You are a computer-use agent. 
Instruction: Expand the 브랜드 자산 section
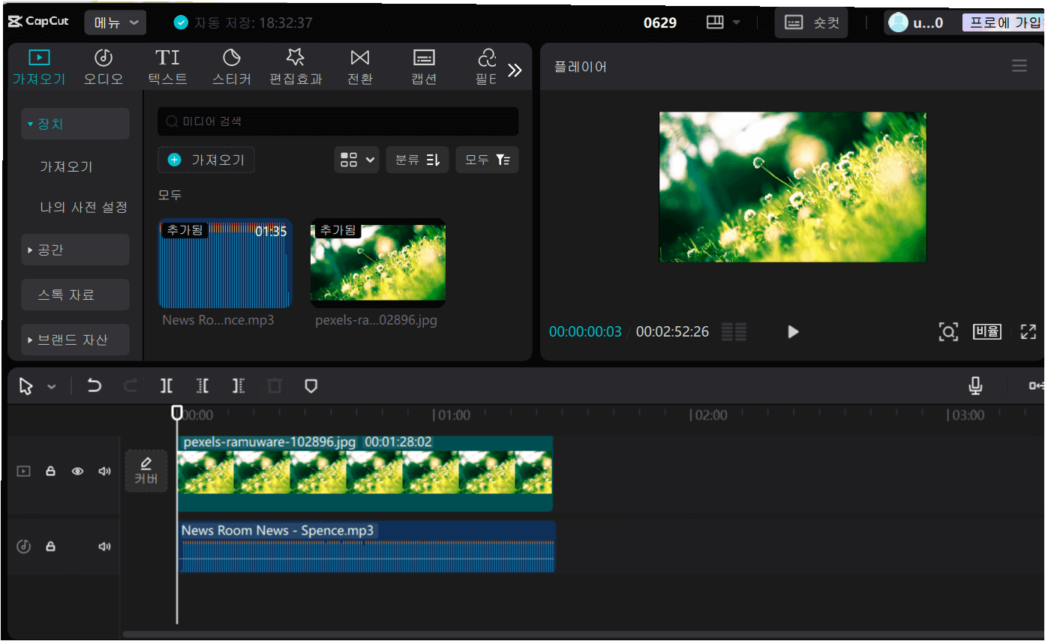pyautogui.click(x=75, y=340)
